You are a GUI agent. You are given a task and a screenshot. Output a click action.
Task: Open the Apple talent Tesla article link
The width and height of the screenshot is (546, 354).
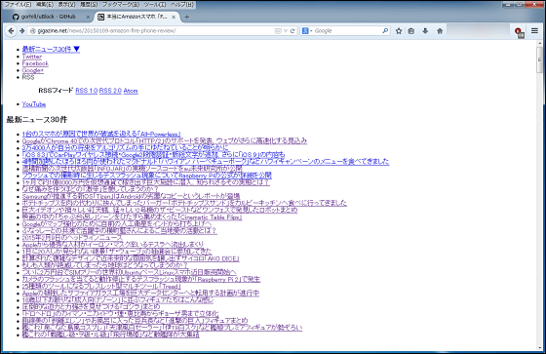point(113,245)
